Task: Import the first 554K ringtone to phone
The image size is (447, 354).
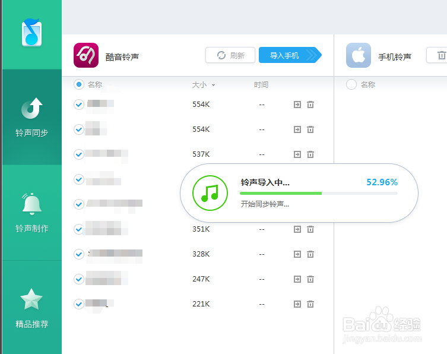Action: point(297,105)
